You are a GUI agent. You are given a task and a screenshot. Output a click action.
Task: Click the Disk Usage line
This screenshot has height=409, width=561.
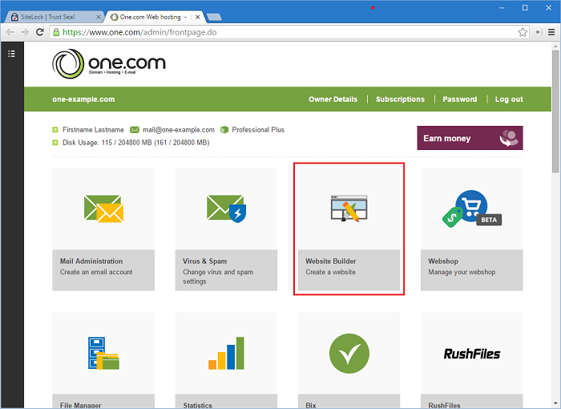[x=135, y=143]
